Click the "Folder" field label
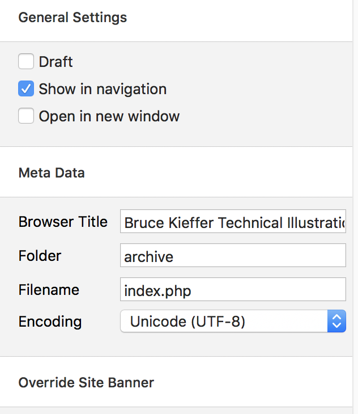The width and height of the screenshot is (358, 414). coord(40,256)
